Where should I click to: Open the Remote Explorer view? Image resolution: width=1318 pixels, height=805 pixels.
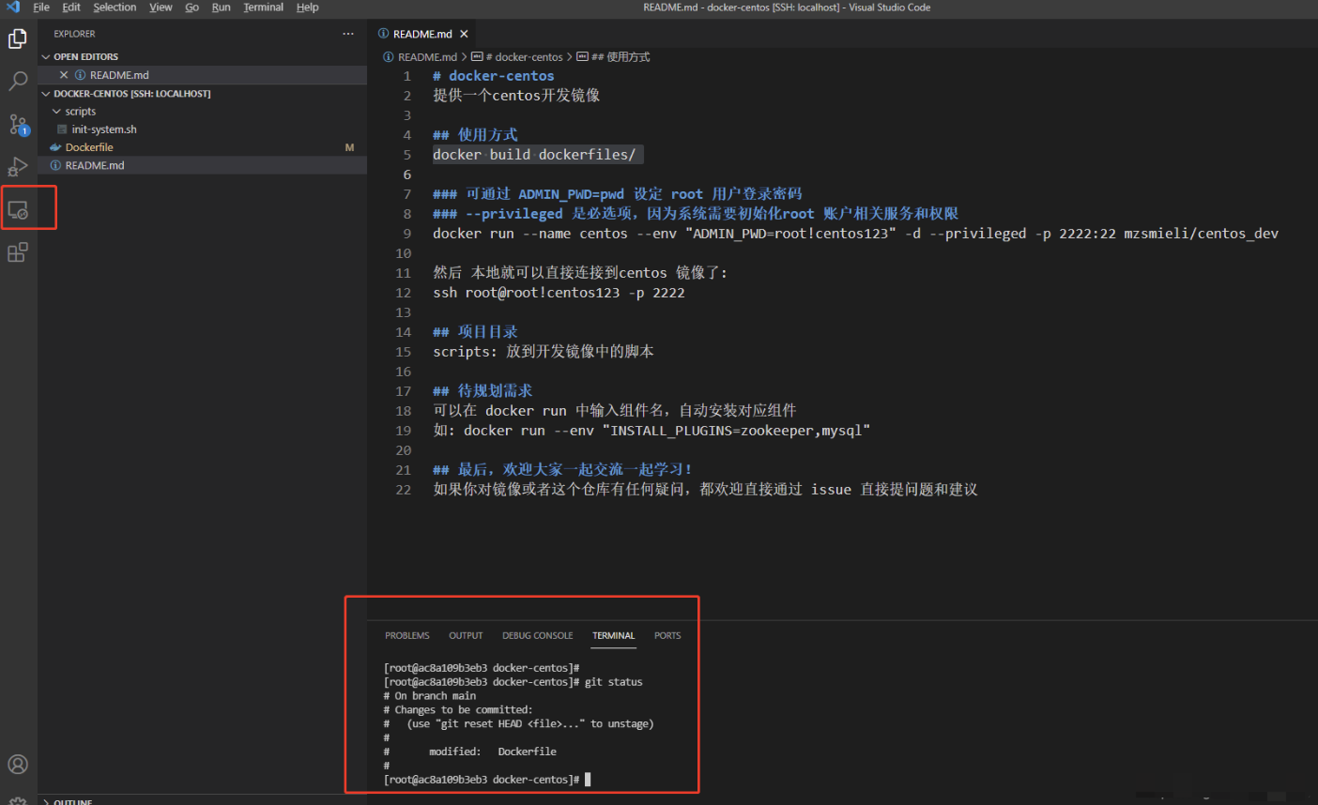[x=18, y=210]
